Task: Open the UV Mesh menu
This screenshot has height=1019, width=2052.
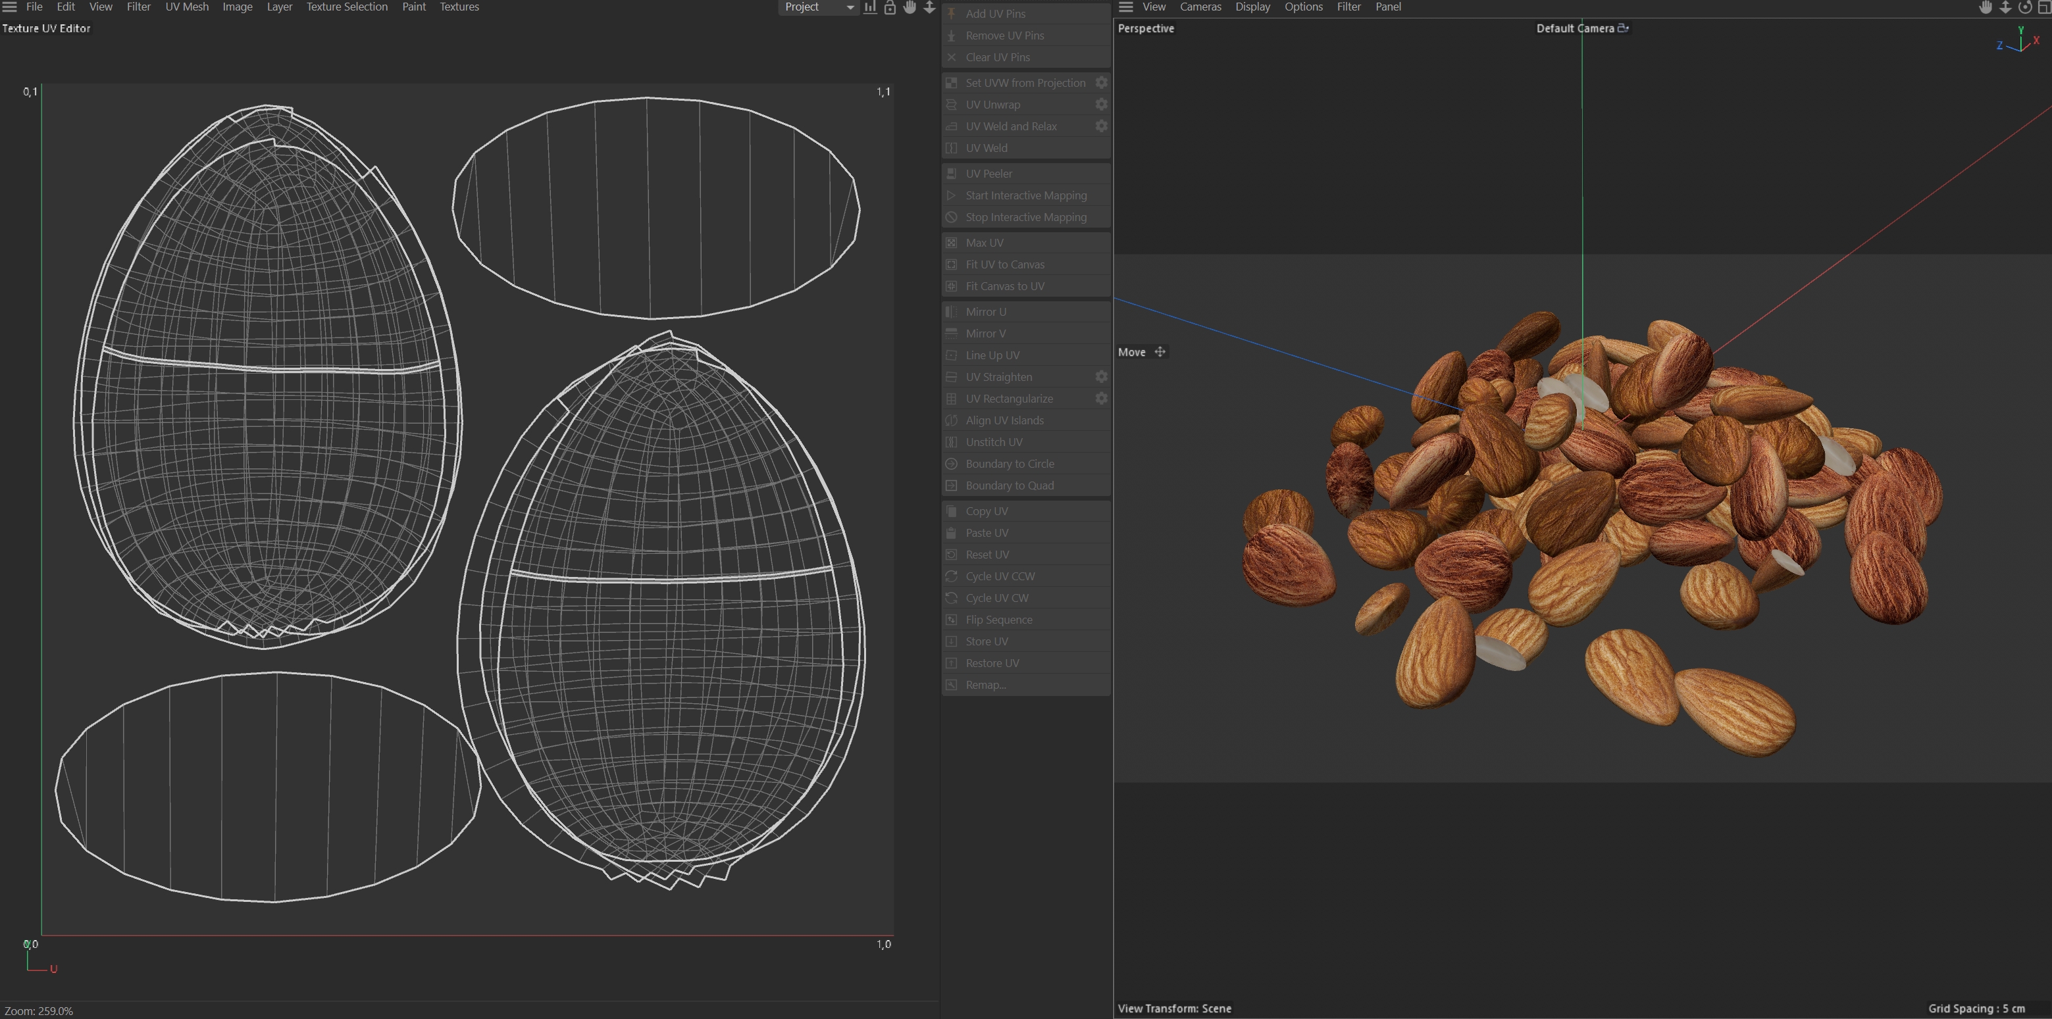Action: click(186, 7)
